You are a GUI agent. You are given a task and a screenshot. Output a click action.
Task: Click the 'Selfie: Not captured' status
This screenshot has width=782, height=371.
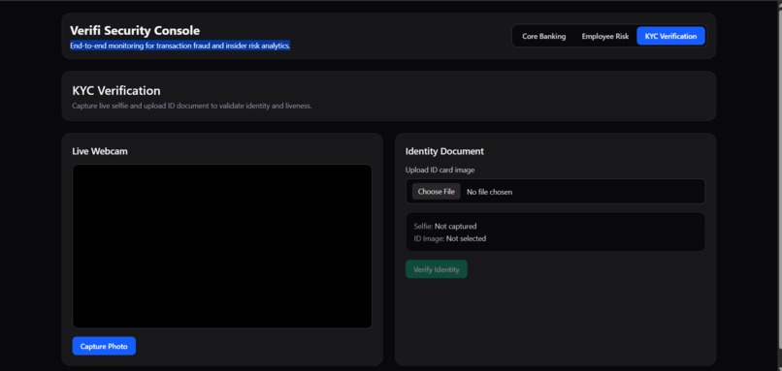pyautogui.click(x=445, y=226)
